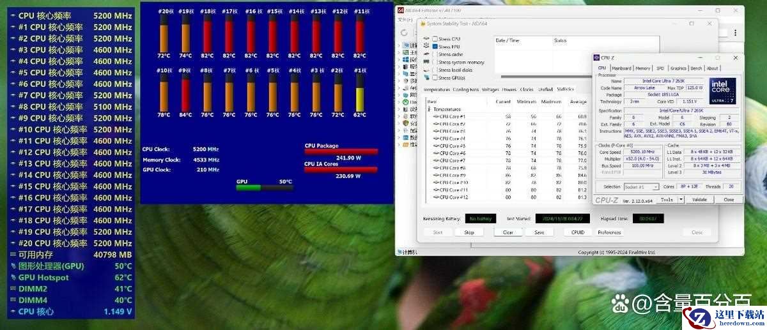
Task: Click the computer icon in AIDA64 status bar
Action: click(399, 252)
